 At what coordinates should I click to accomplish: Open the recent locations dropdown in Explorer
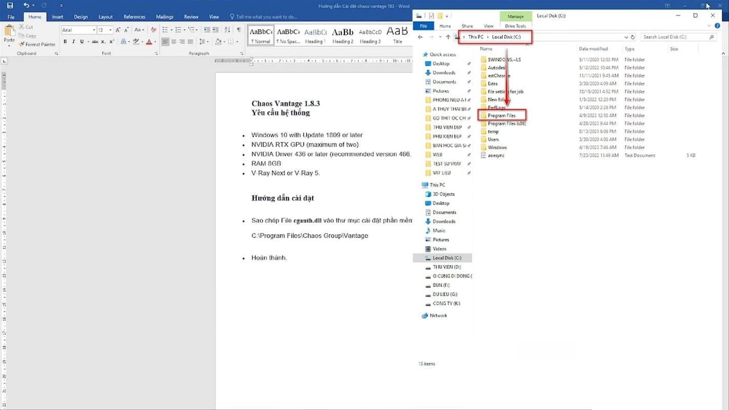tap(440, 37)
